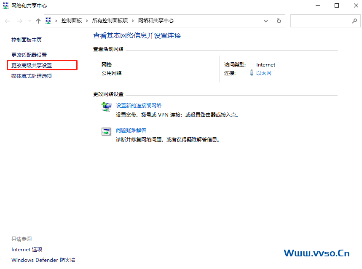Select 网络和共享中心 breadcrumb

[x=156, y=21]
